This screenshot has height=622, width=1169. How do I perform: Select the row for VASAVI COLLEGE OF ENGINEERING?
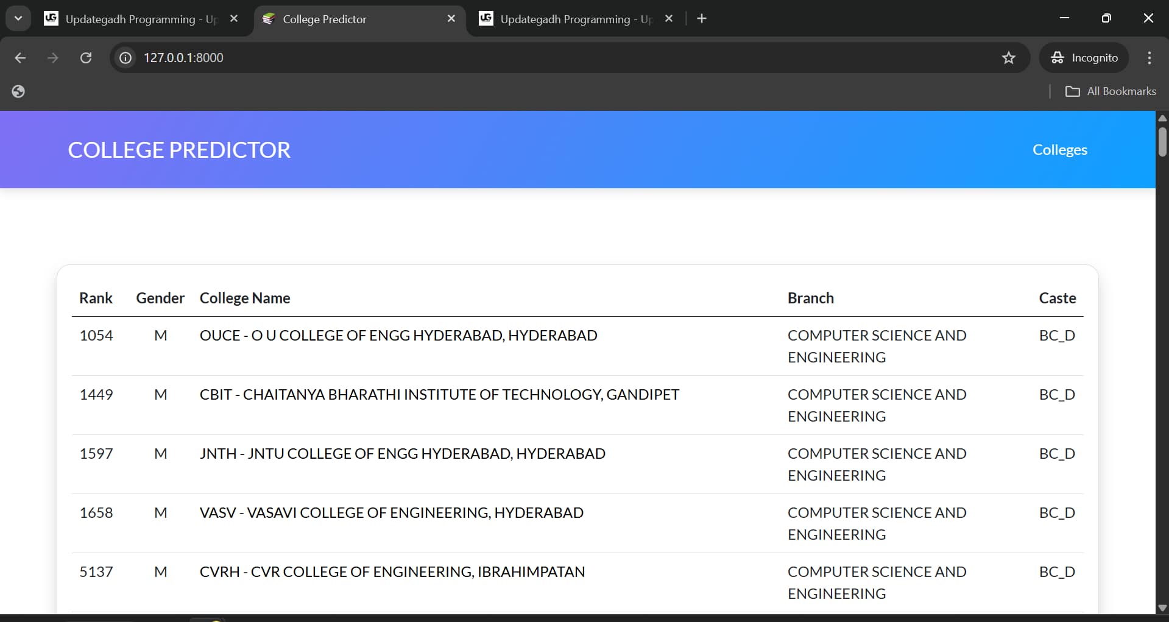coord(391,512)
